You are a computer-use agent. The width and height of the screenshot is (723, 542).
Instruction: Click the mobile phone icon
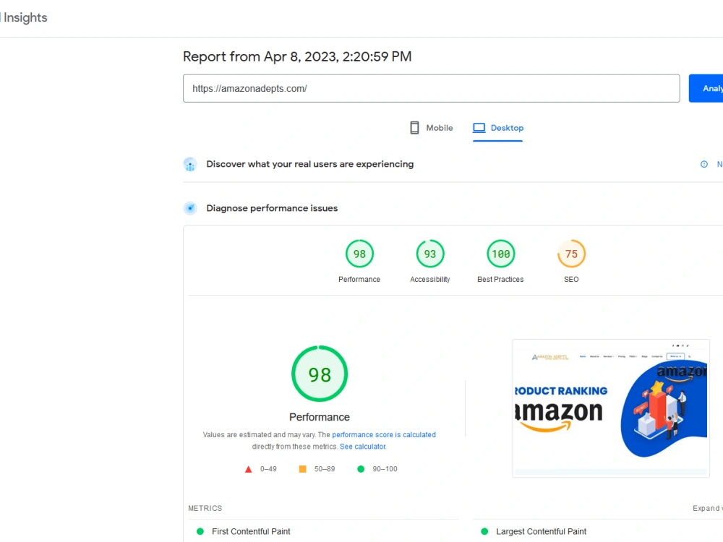414,128
